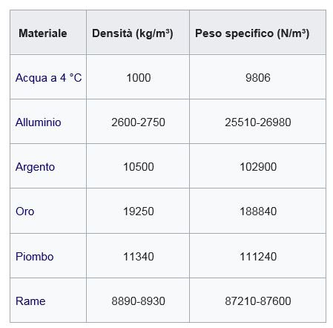Screen dimensions: 333x328
Task: Click the 102900 specific weight value
Action: tap(258, 167)
